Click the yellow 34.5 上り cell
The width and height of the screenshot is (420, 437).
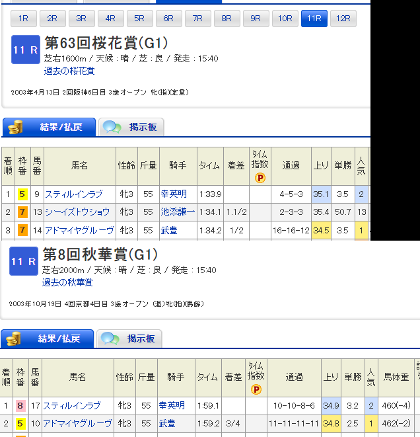click(321, 231)
